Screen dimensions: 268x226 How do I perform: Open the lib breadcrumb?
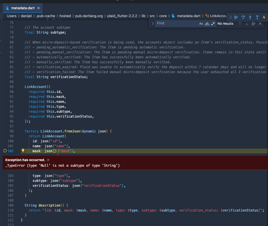point(143,16)
